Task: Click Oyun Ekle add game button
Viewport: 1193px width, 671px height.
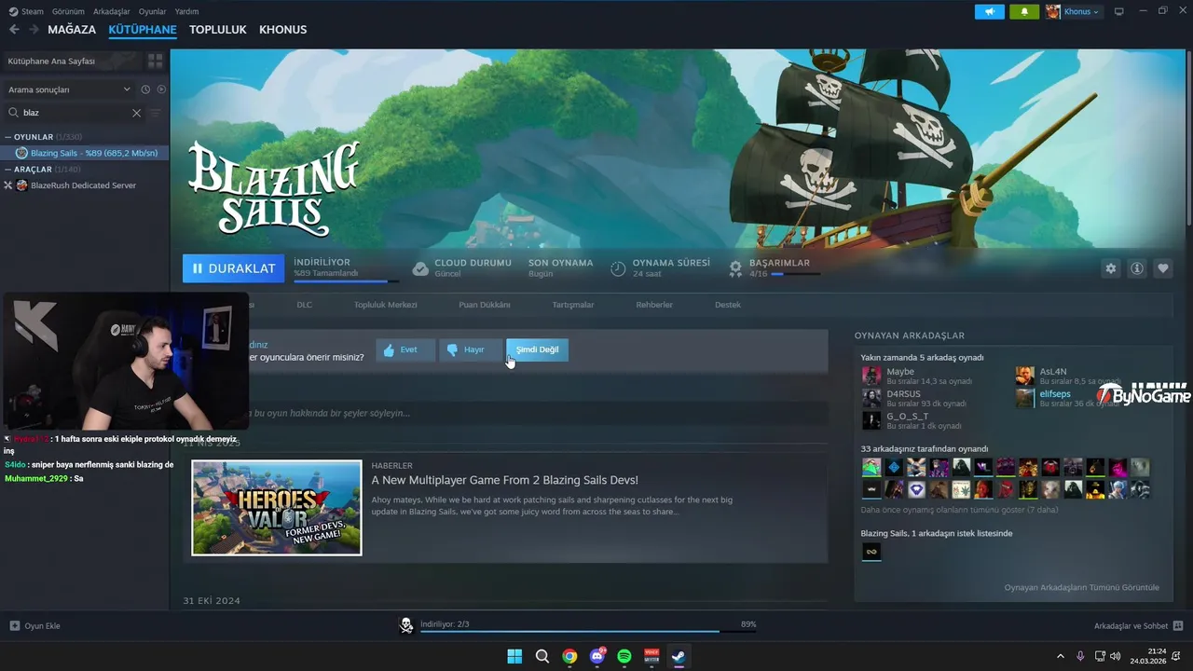Action: pos(34,625)
